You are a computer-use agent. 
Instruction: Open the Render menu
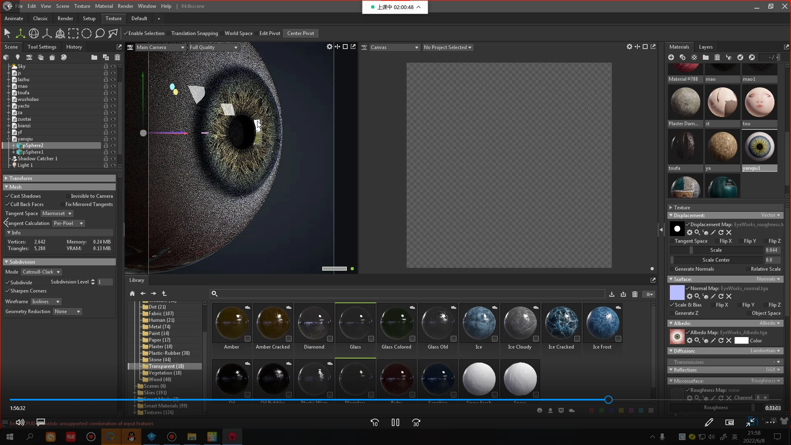coord(125,6)
